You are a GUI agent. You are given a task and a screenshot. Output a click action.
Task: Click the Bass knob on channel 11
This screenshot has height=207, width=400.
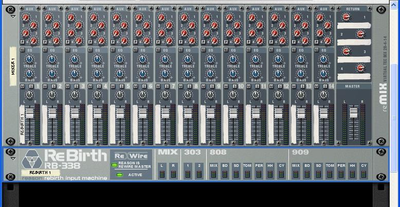256,74
